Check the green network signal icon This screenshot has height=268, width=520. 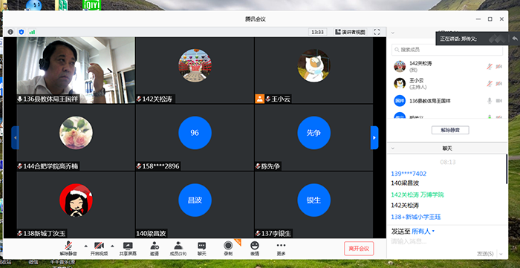coord(32,32)
